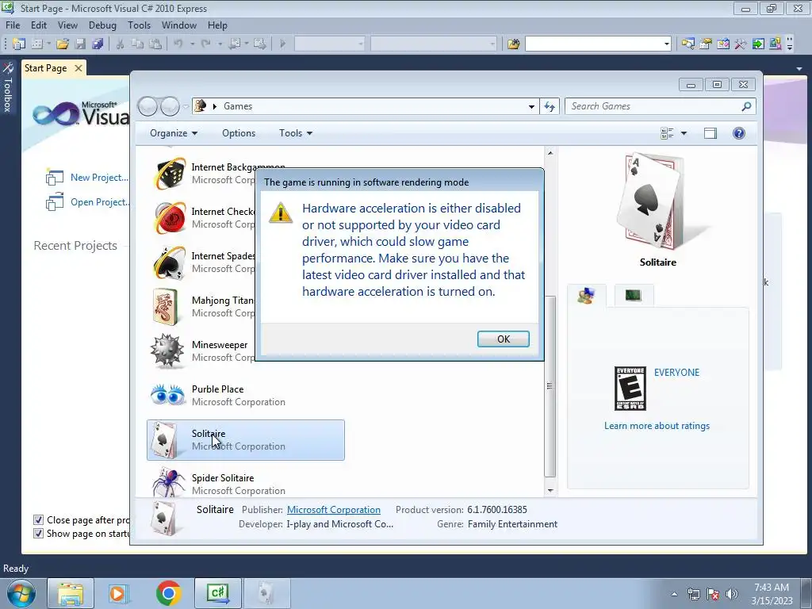812x609 pixels.
Task: Click the Save All toolbar icon
Action: point(98,44)
